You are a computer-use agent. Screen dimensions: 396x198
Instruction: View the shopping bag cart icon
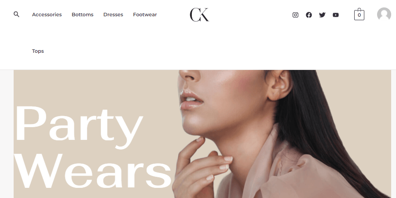pyautogui.click(x=359, y=14)
